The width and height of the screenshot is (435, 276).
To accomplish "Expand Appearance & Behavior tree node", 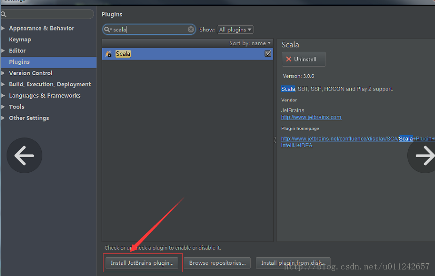I will [x=3, y=28].
